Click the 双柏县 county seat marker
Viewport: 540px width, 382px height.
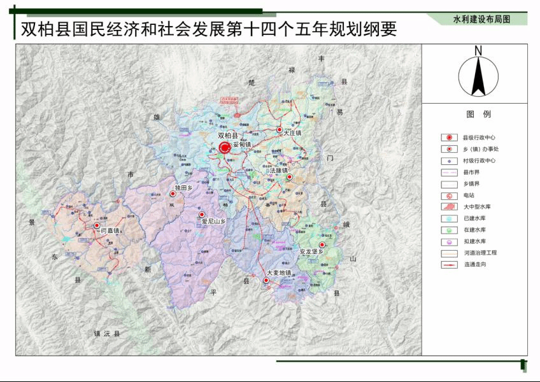coord(225,148)
